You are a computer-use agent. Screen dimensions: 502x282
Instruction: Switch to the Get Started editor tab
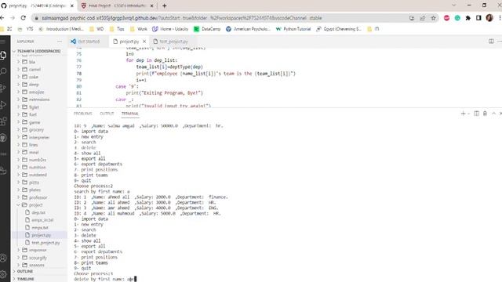pos(89,42)
